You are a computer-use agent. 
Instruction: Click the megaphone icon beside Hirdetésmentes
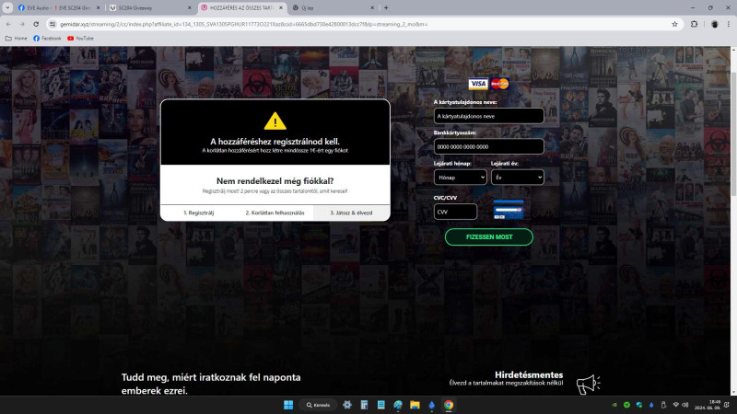(x=589, y=384)
